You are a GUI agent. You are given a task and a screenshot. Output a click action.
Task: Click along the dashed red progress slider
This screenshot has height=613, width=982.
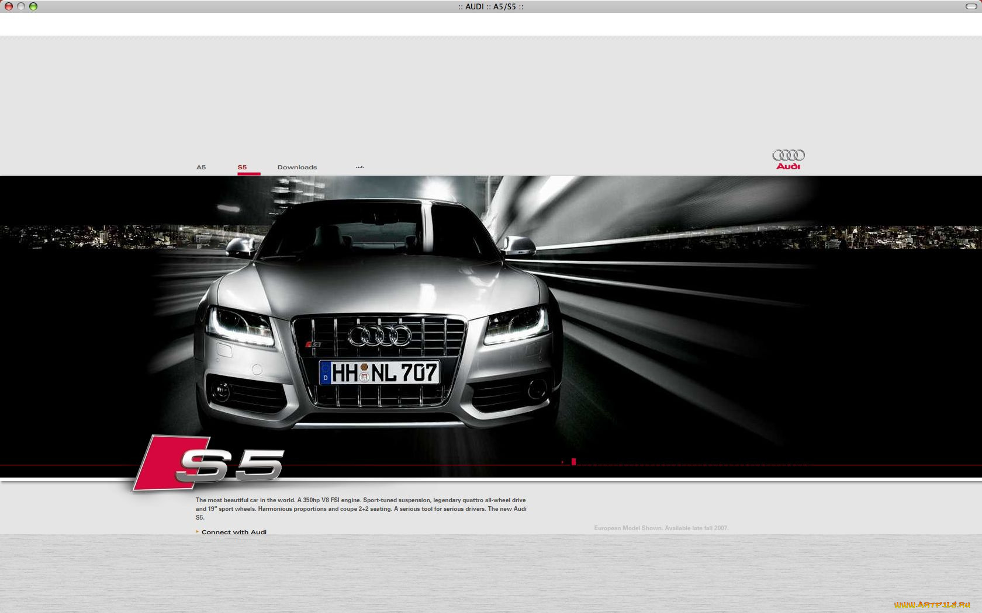672,461
